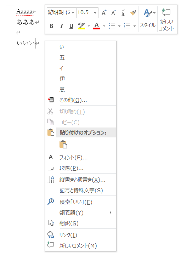Click the paste option clipboard icon
Screen dimensions: 187x255
tap(63, 144)
